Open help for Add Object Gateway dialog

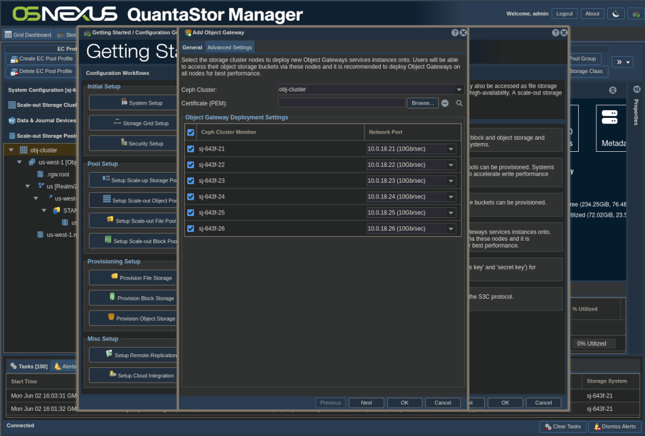[x=455, y=33]
